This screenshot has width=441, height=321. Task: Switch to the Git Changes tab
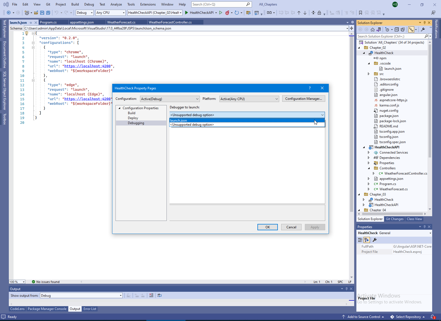point(395,219)
